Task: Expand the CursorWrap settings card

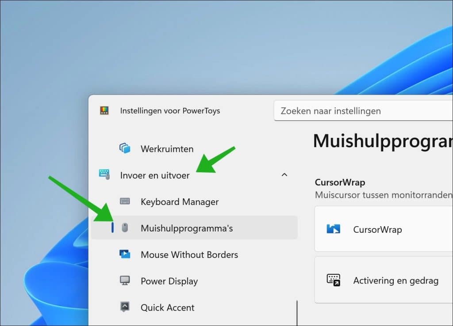Action: tap(384, 229)
